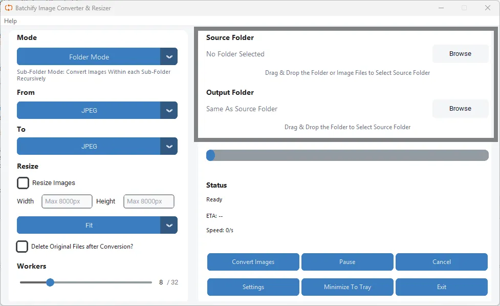Minimize the app to tray
Screen dimensions: 500x306
[x=347, y=287]
